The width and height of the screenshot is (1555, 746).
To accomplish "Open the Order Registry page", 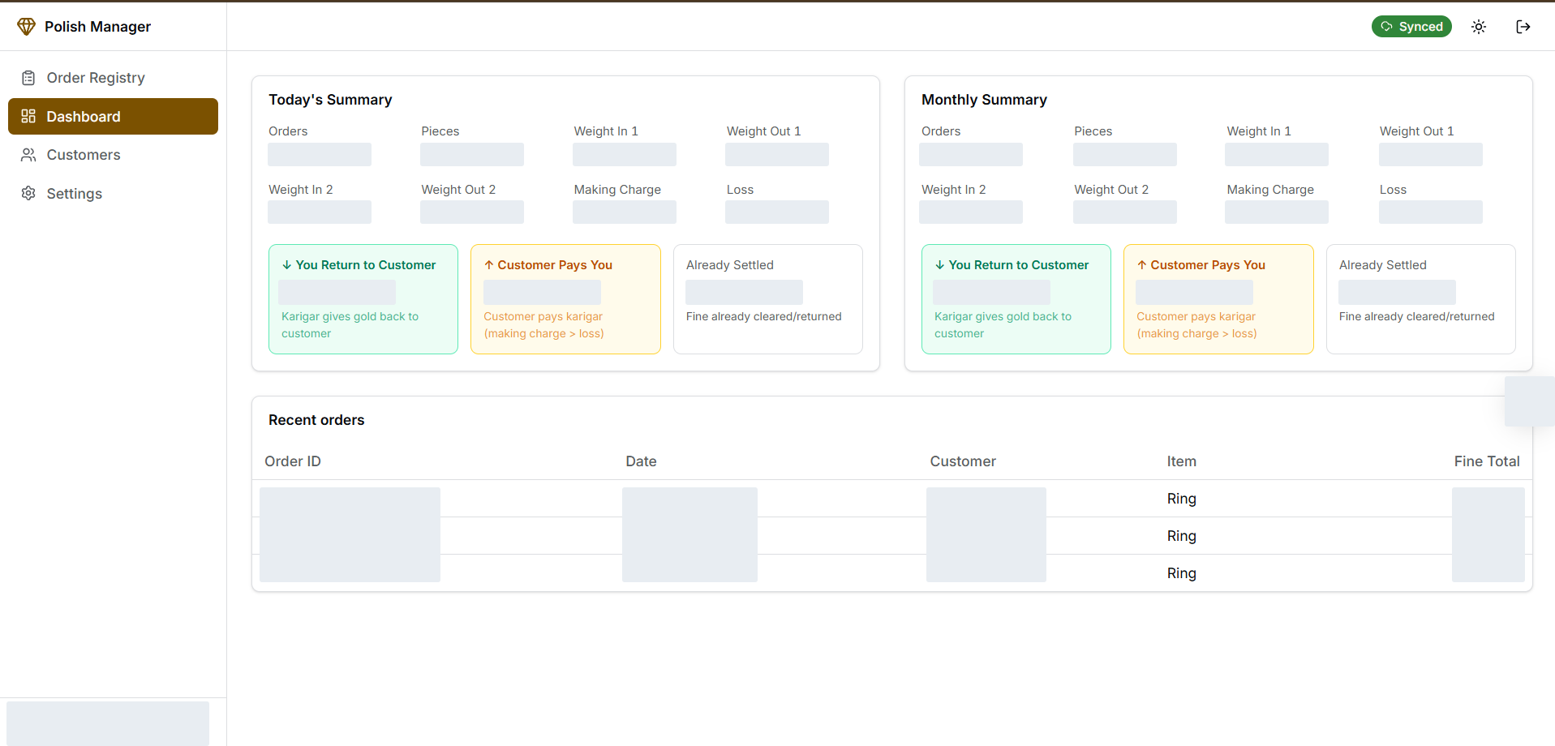I will click(113, 78).
